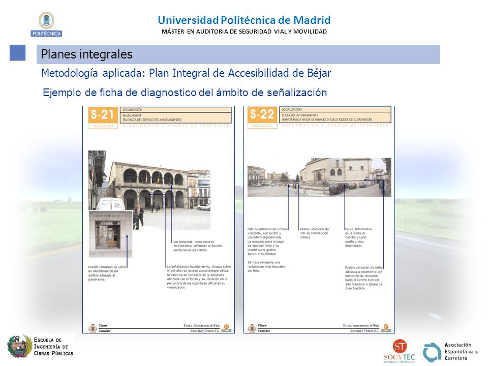Viewport: 488px width, 366px height.
Task: Select the S-21 note Posible ubicación de señal de identificación
Action: [107, 273]
